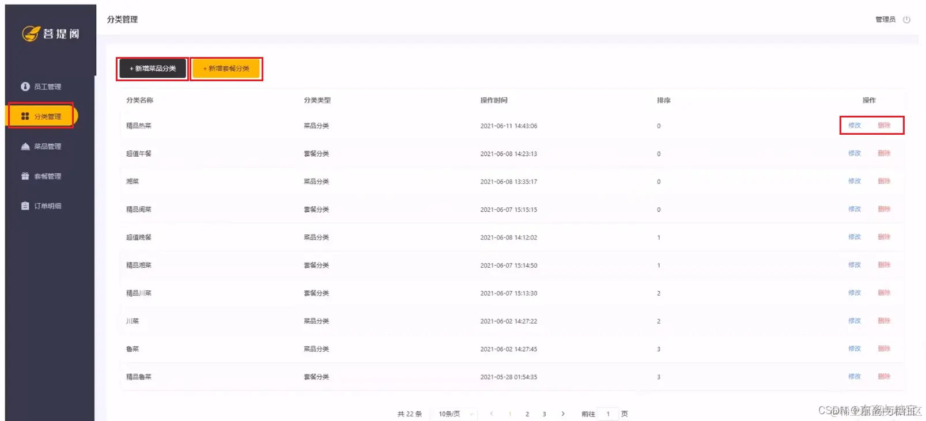Click the timestamp 2021-06-08 14:23:13
The width and height of the screenshot is (926, 421).
(x=509, y=154)
